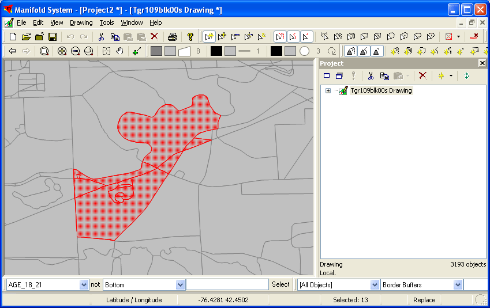This screenshot has height=308, width=490.
Task: Click the Save disk icon
Action: [52, 37]
